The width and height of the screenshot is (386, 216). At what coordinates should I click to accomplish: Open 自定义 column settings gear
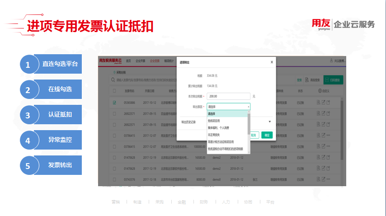coord(320,91)
